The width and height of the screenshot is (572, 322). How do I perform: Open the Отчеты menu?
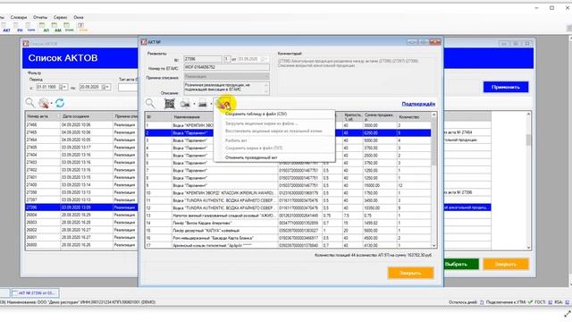pos(40,17)
